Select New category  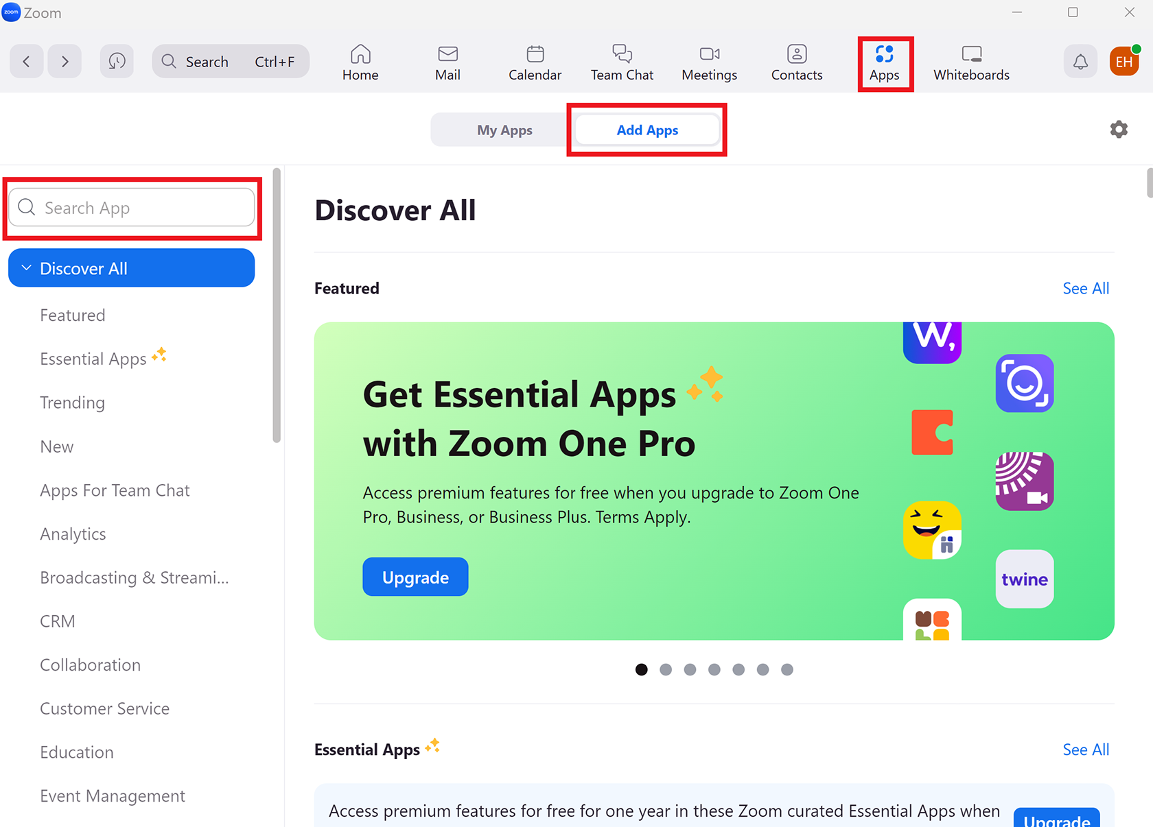pos(56,446)
